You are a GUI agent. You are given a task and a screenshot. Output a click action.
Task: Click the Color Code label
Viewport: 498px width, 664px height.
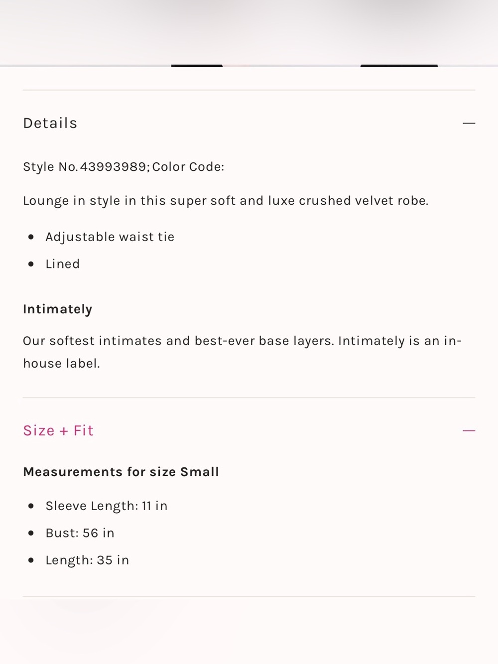pos(188,166)
